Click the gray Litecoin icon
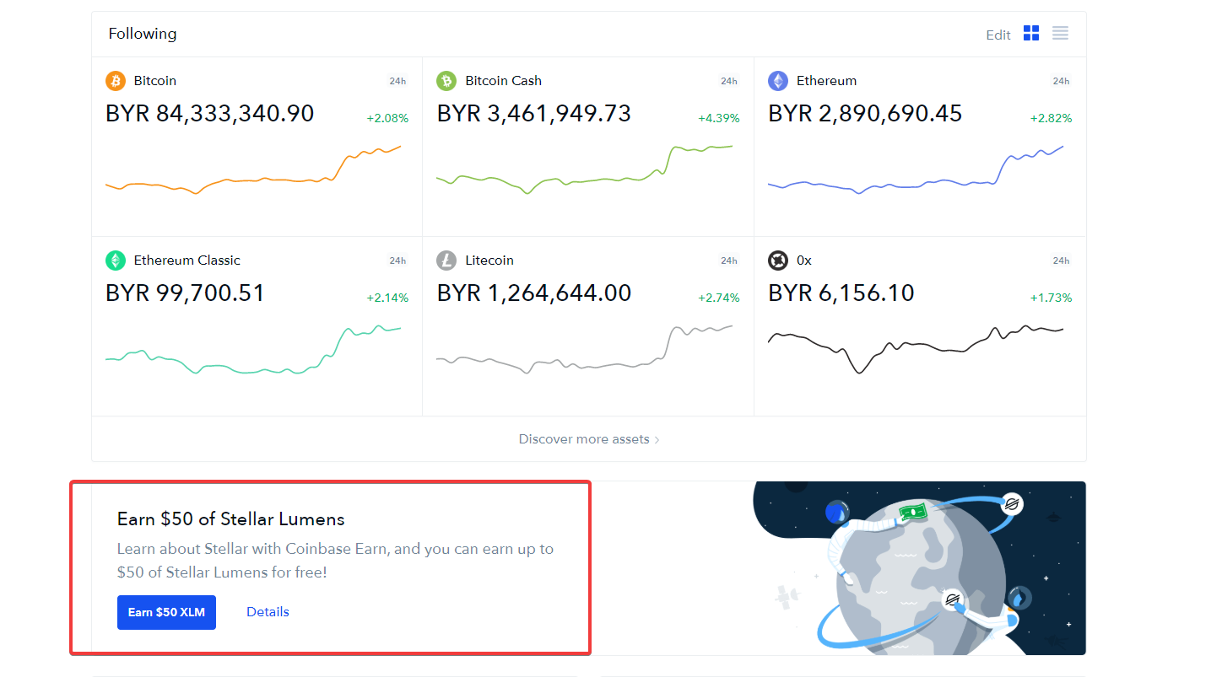This screenshot has height=677, width=1222. [x=446, y=261]
